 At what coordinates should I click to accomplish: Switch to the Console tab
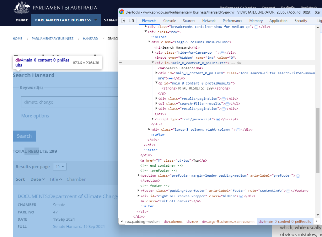point(169,21)
